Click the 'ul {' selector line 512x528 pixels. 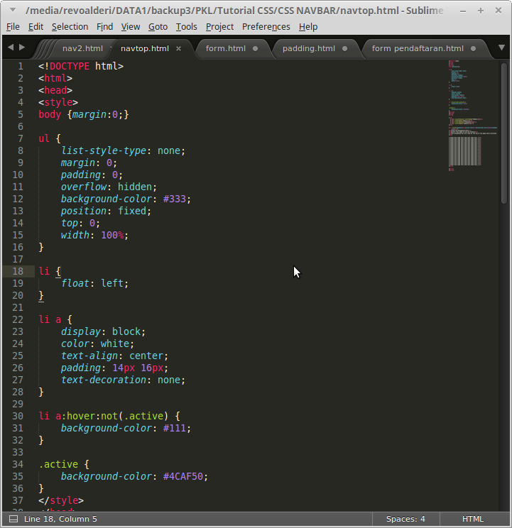50,138
